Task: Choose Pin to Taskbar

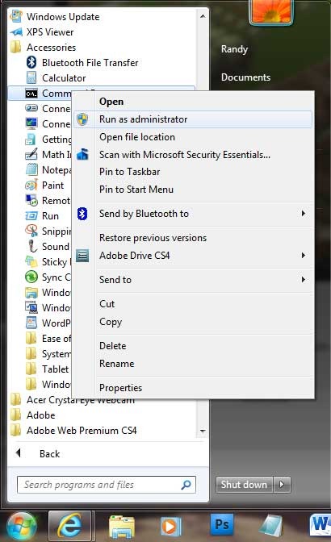Action: pos(193,172)
